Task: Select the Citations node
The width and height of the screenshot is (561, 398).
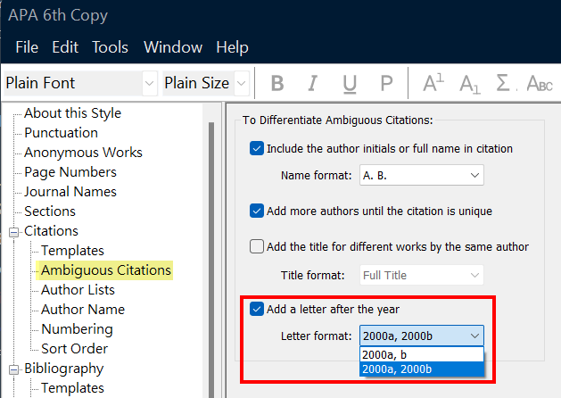Action: (51, 231)
